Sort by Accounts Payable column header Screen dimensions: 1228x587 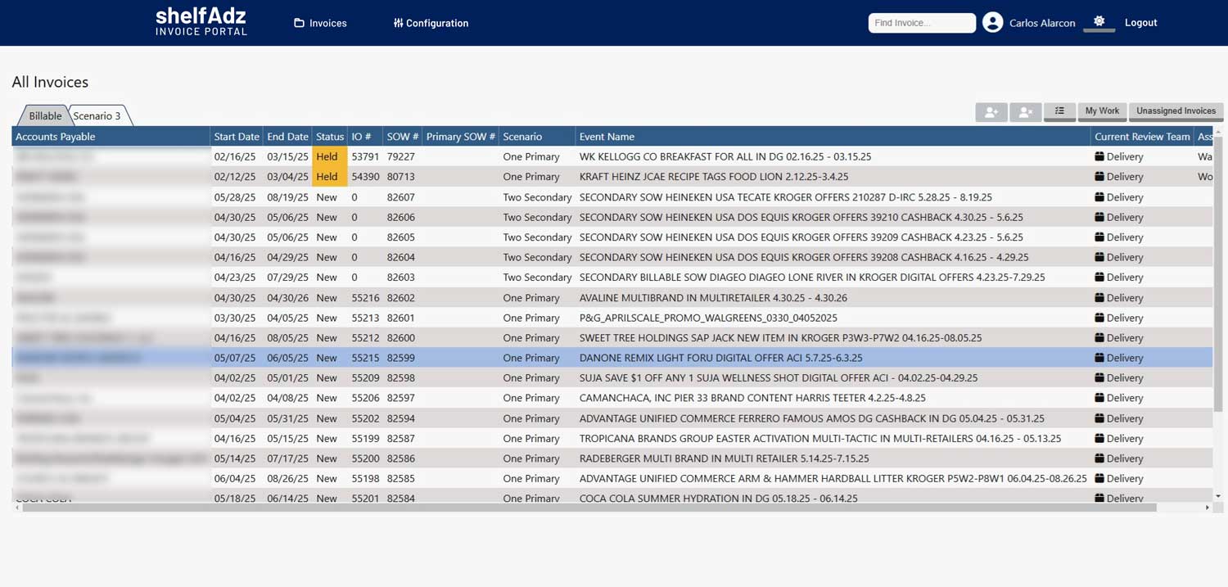pyautogui.click(x=111, y=137)
